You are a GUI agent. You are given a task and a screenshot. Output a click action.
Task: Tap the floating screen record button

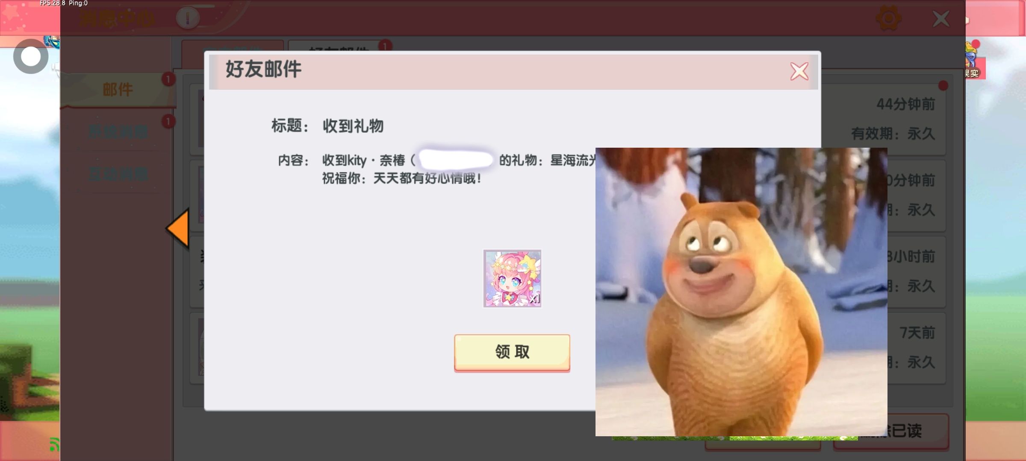[30, 56]
